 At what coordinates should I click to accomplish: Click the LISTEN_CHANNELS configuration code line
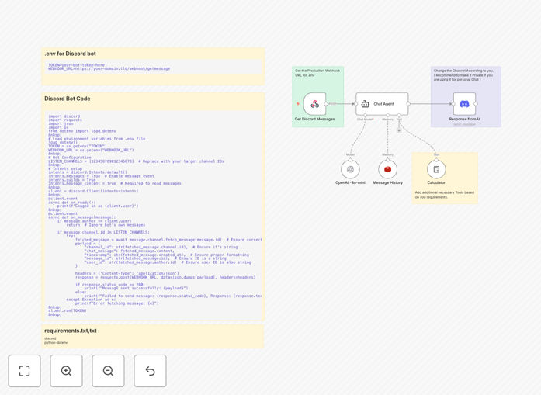click(x=136, y=161)
